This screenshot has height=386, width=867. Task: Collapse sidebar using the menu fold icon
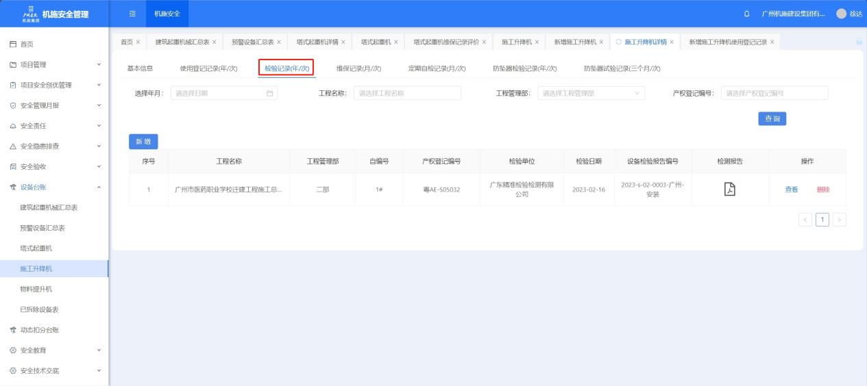pyautogui.click(x=132, y=14)
